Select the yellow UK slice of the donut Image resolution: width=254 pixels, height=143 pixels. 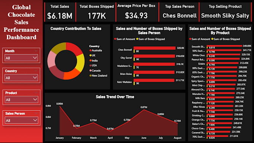[81, 63]
